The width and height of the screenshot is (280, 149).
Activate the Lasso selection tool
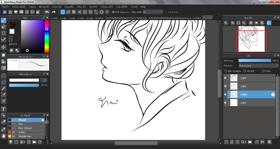pyautogui.click(x=3, y=82)
